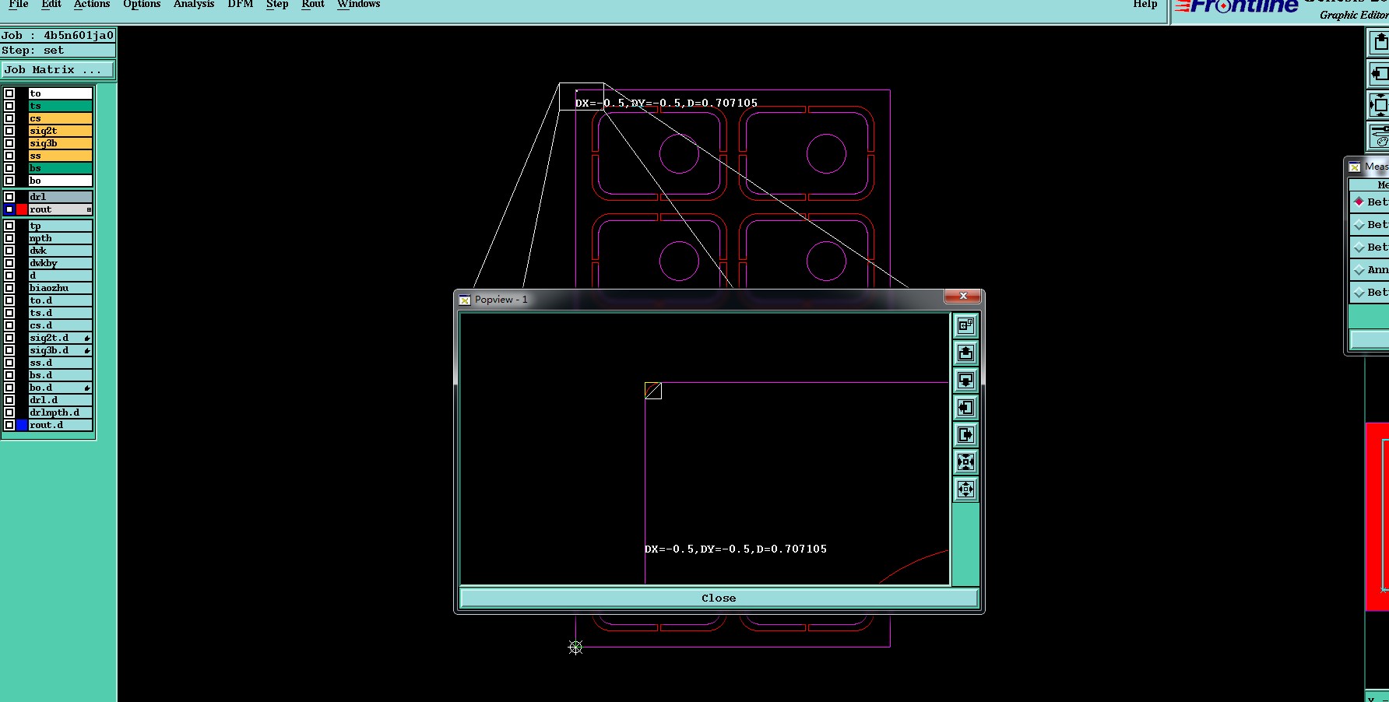Screen dimensions: 1389x702
Task: Open the Rout menu
Action: pos(313,4)
